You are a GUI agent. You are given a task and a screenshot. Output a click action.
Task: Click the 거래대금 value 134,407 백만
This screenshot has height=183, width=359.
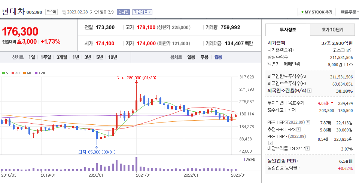click(239, 43)
